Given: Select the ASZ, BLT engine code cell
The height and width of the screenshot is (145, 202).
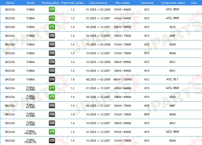Looking at the screenshot, I should tap(172, 79).
